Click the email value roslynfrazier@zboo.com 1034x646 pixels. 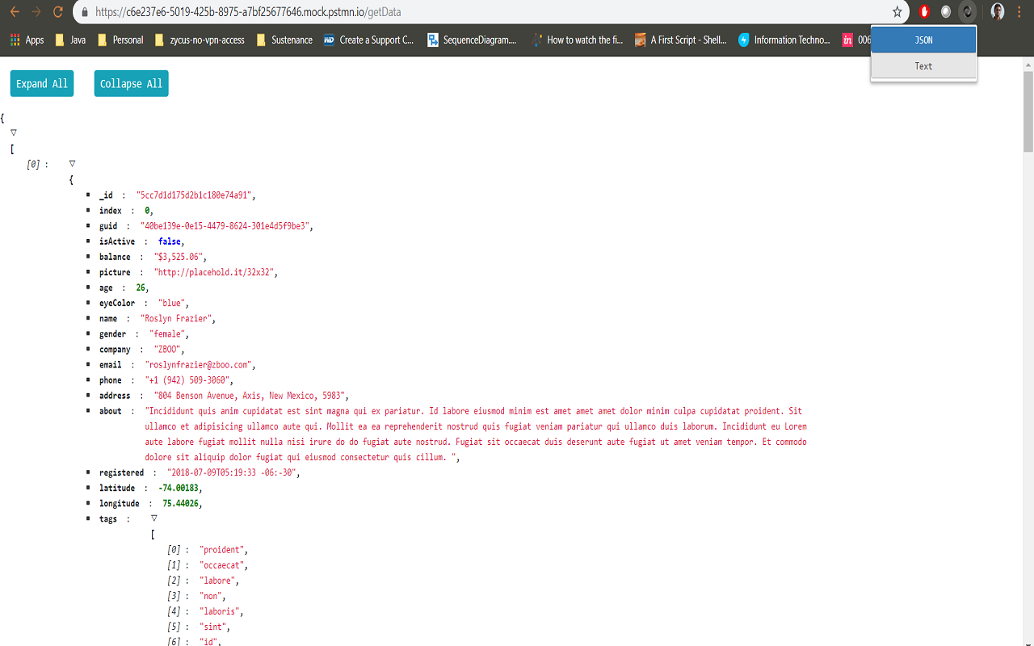pyautogui.click(x=200, y=364)
